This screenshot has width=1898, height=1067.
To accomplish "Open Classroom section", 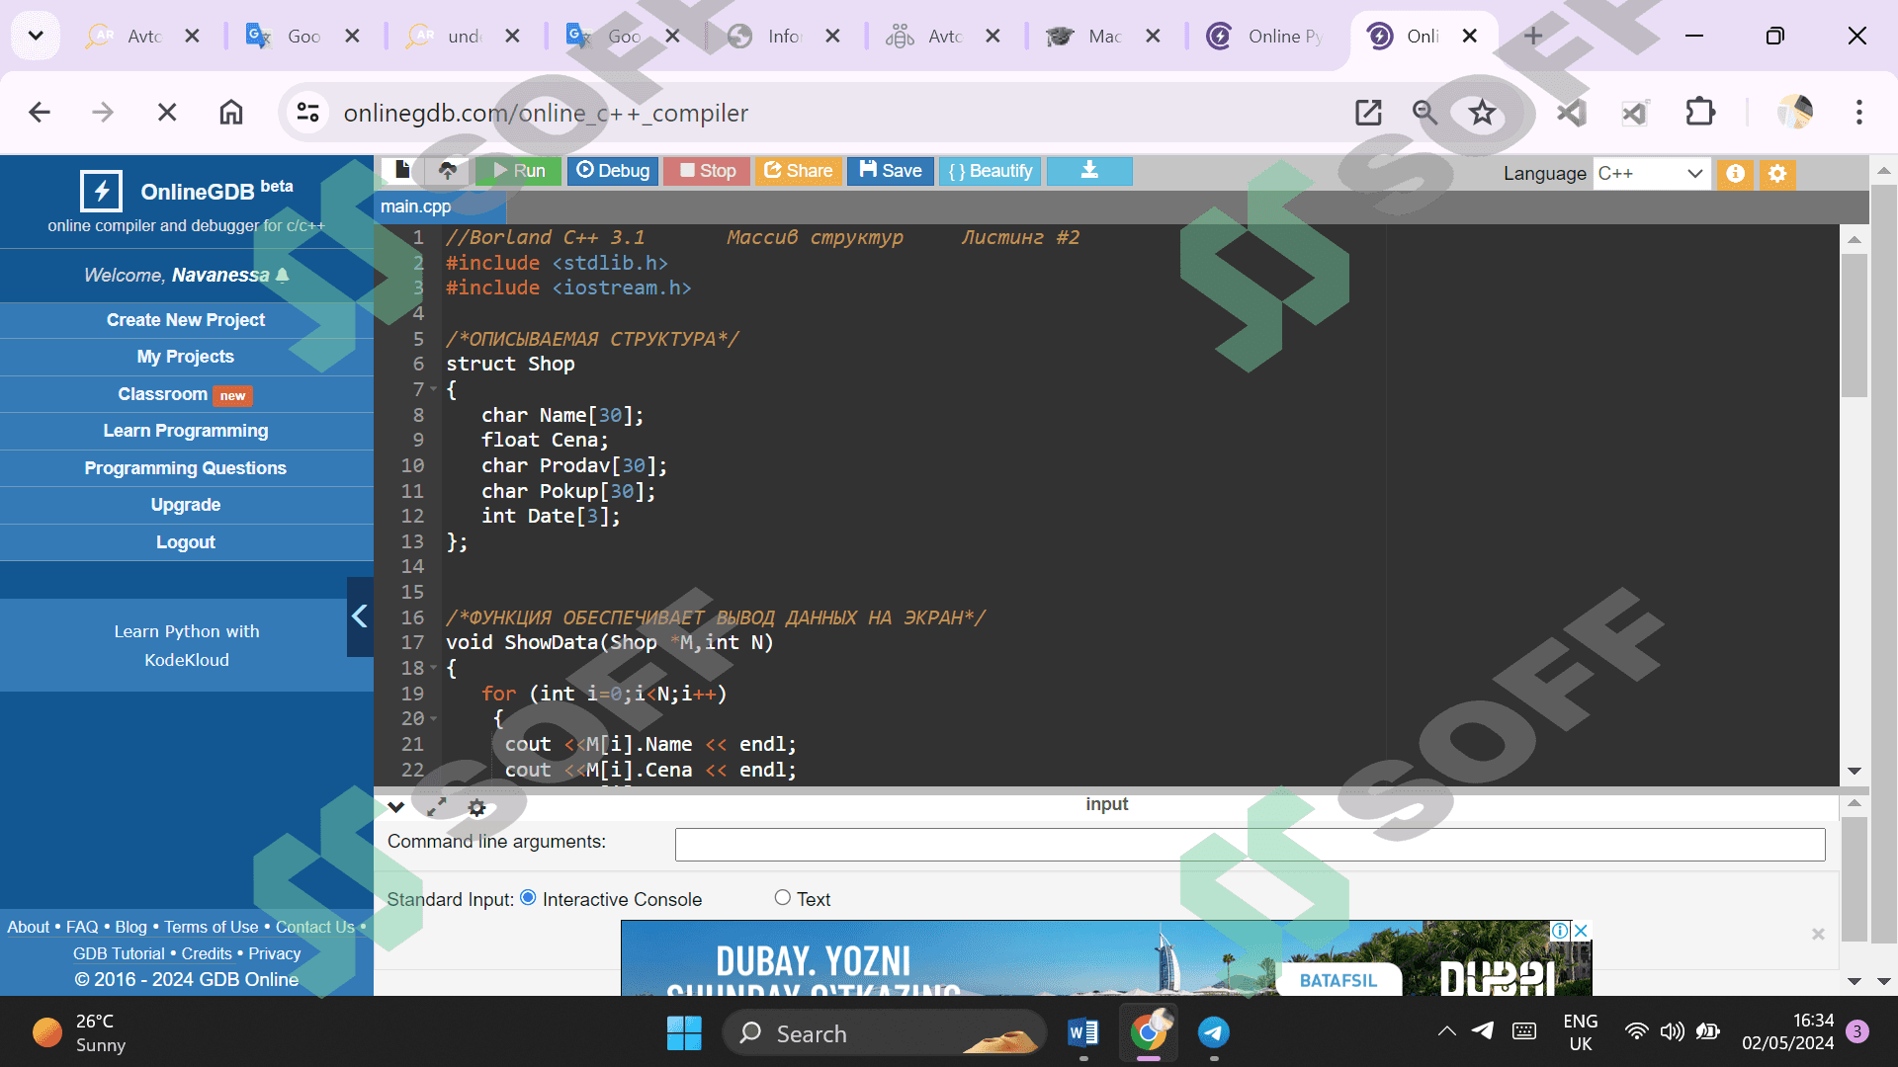I will point(186,394).
